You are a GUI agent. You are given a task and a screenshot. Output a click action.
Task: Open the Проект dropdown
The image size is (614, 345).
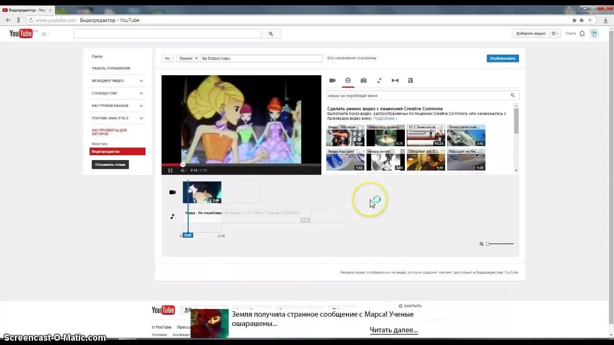click(x=189, y=58)
